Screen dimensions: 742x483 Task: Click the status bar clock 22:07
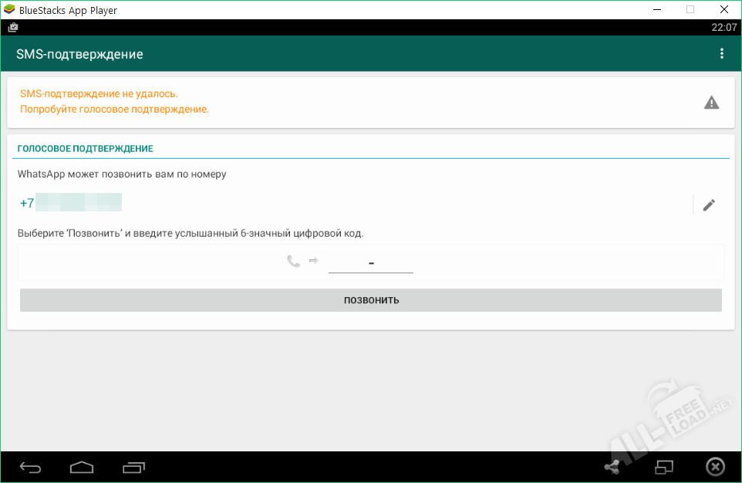723,27
